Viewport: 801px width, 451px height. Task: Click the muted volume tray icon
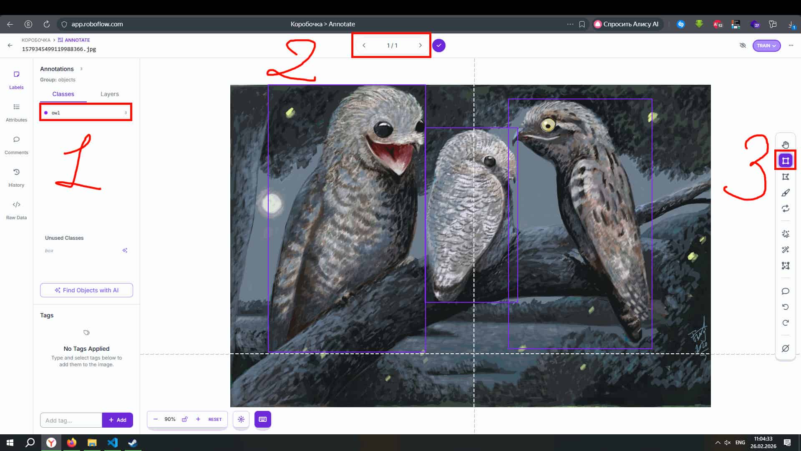(728, 443)
